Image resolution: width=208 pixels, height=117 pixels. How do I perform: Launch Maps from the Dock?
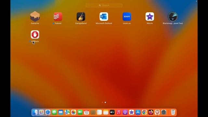tap(67, 112)
